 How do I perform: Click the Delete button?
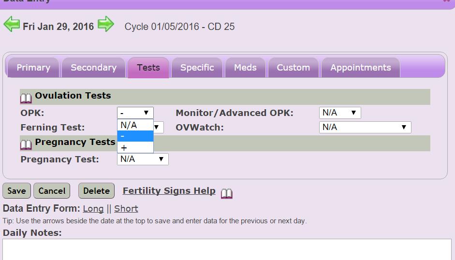coord(96,191)
